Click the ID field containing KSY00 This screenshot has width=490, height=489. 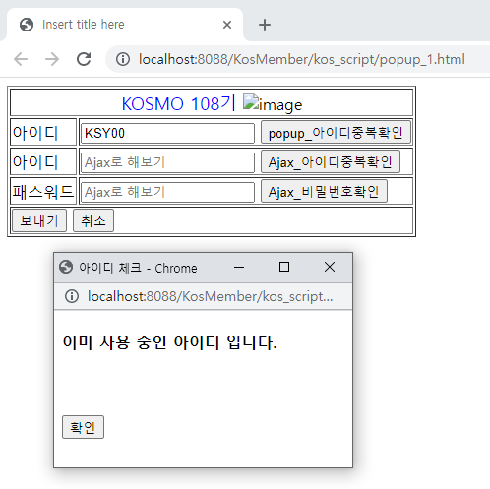(167, 133)
